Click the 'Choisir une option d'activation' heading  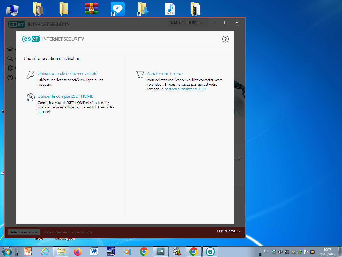pyautogui.click(x=52, y=59)
